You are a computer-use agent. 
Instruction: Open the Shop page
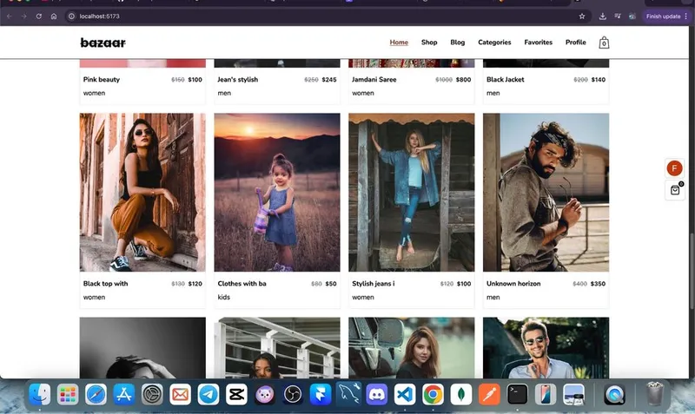click(429, 43)
